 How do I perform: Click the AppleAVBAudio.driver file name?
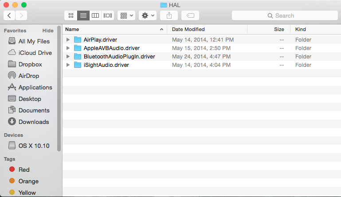(112, 48)
